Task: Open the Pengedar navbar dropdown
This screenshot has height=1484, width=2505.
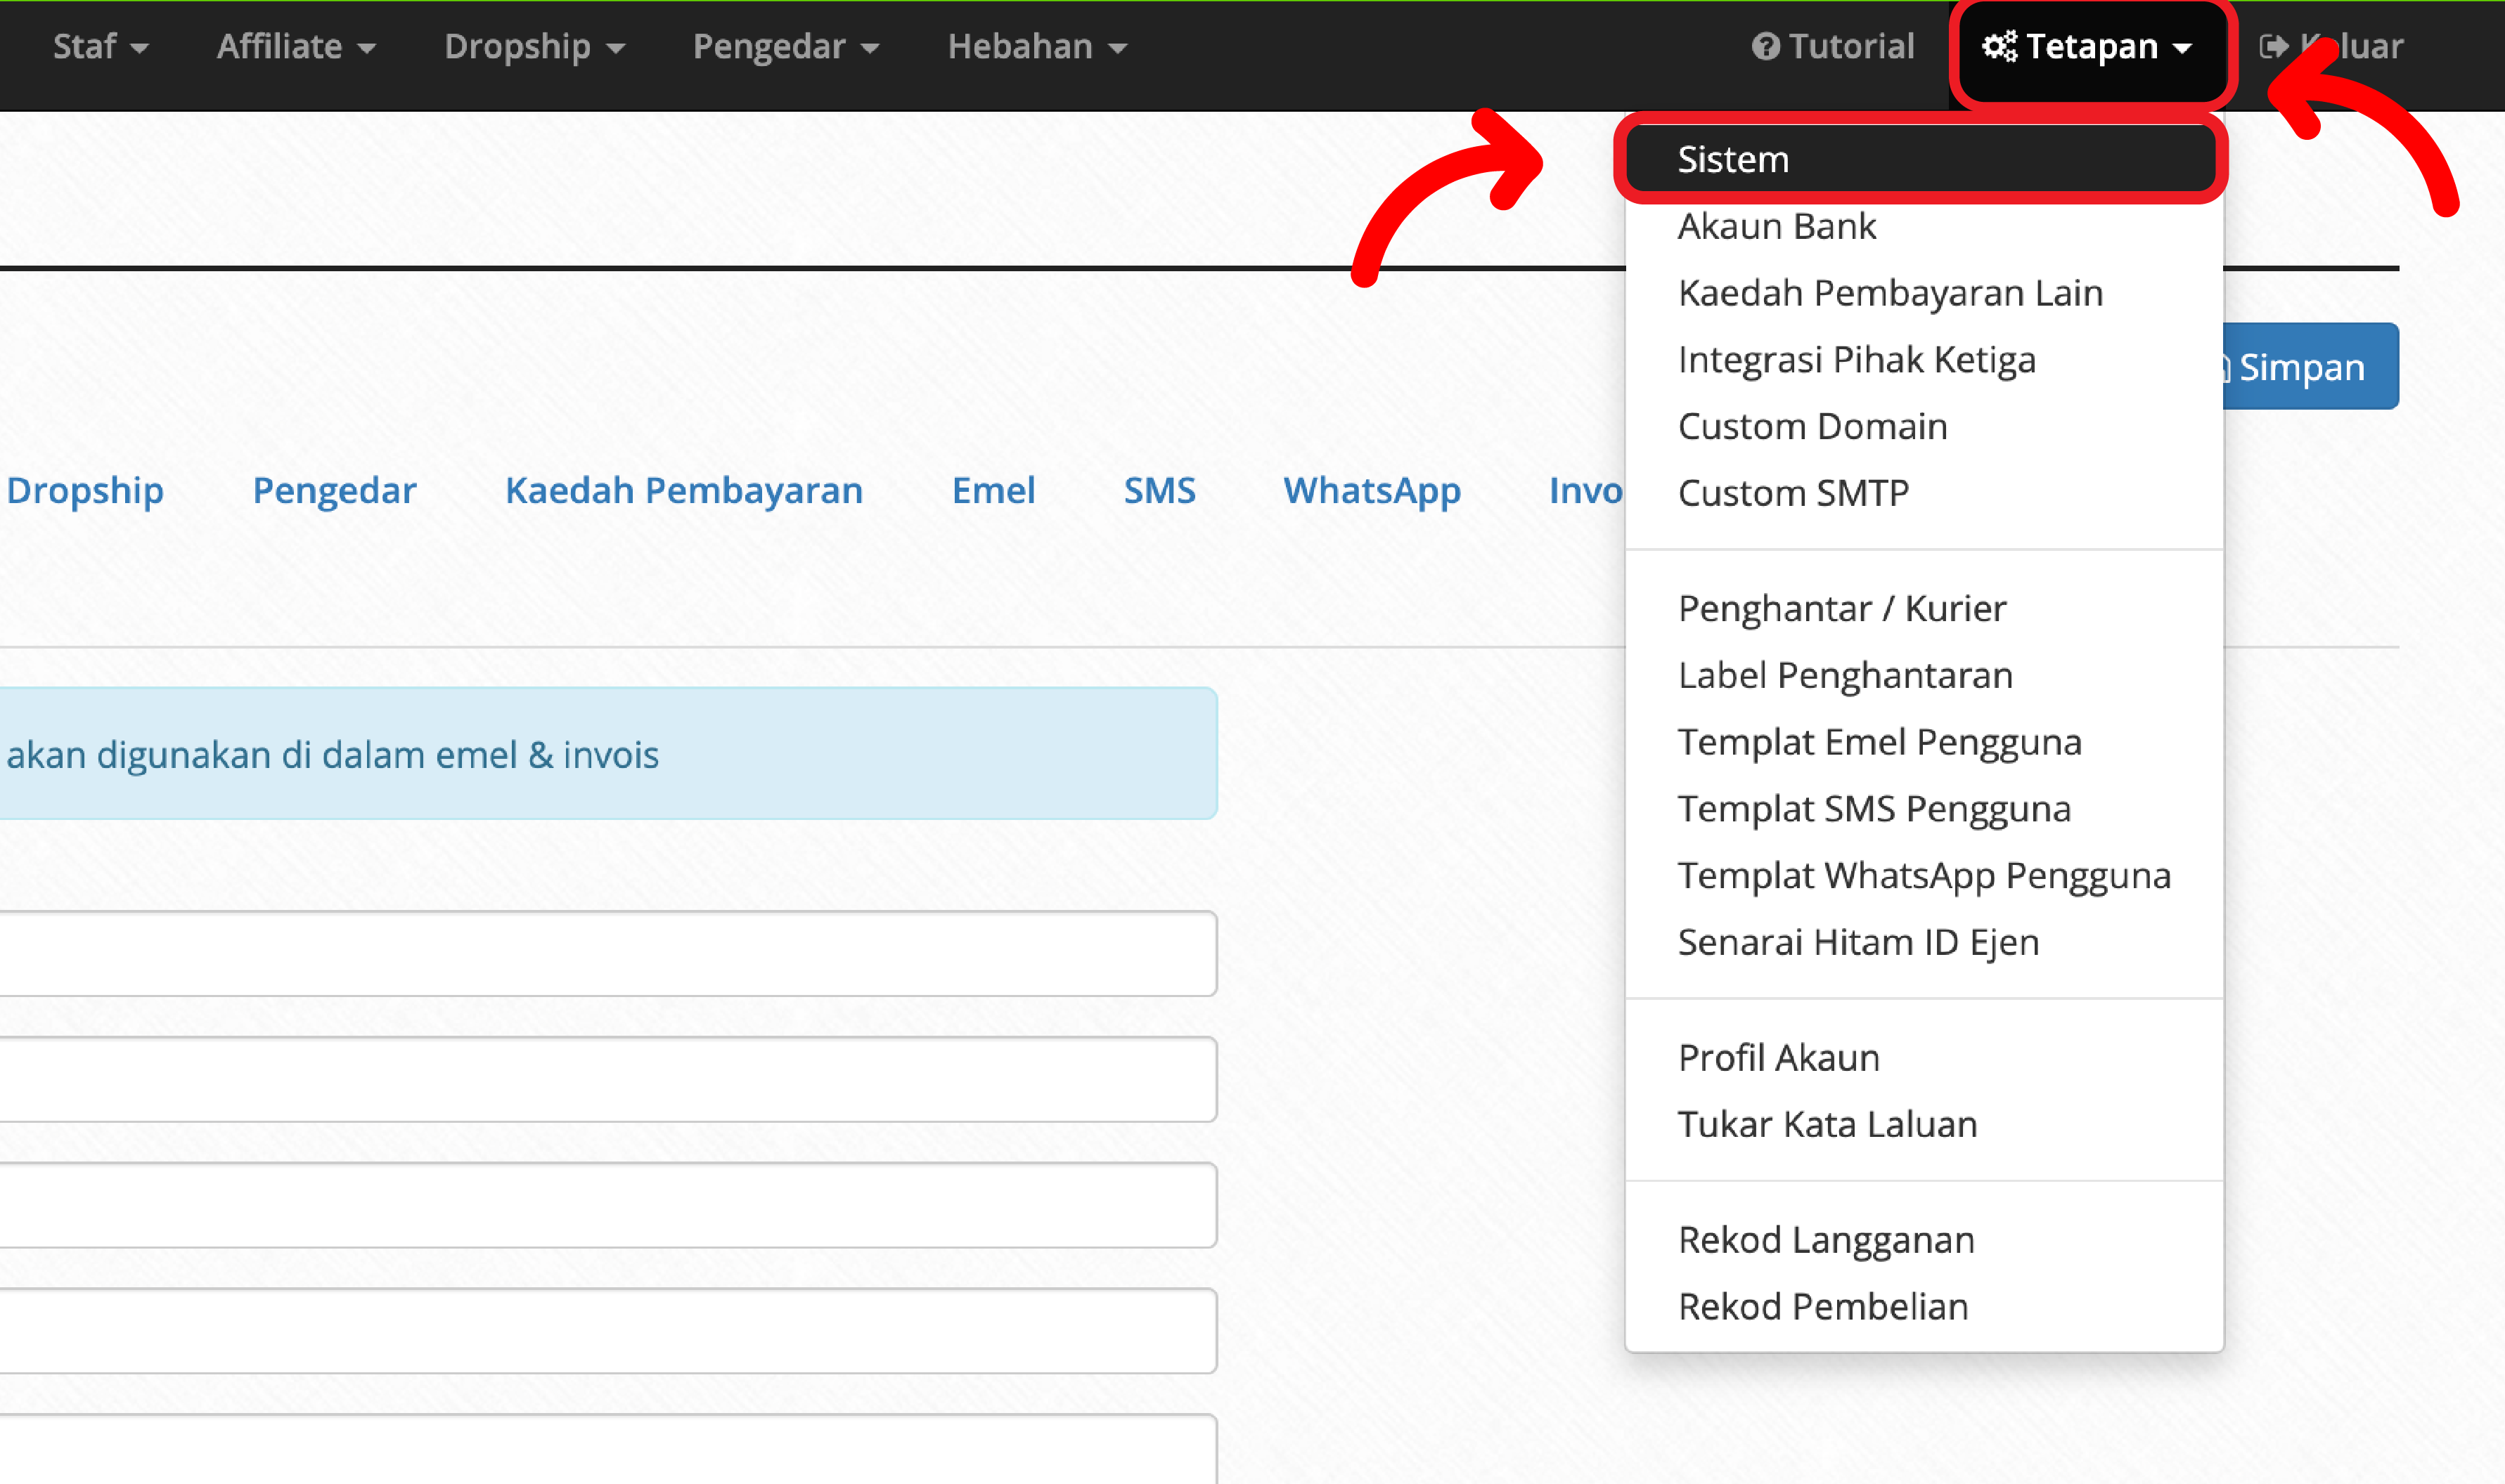Action: click(x=785, y=46)
